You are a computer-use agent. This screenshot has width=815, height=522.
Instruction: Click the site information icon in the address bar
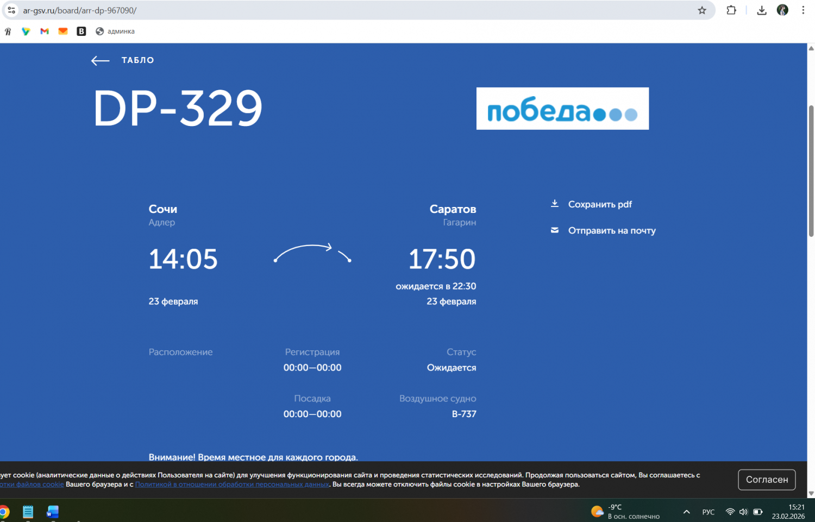tap(11, 10)
